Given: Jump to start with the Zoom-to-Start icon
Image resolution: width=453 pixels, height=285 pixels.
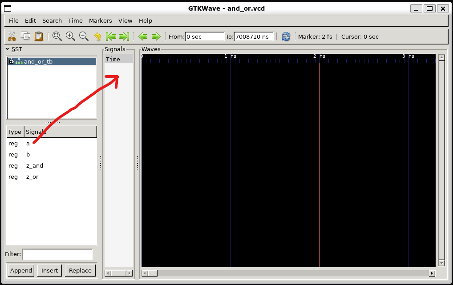Looking at the screenshot, I should click(111, 36).
